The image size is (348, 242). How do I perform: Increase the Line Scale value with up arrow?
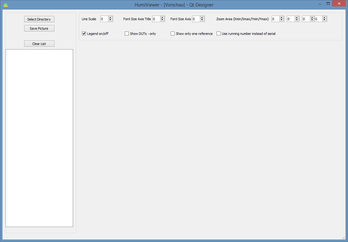(x=110, y=17)
